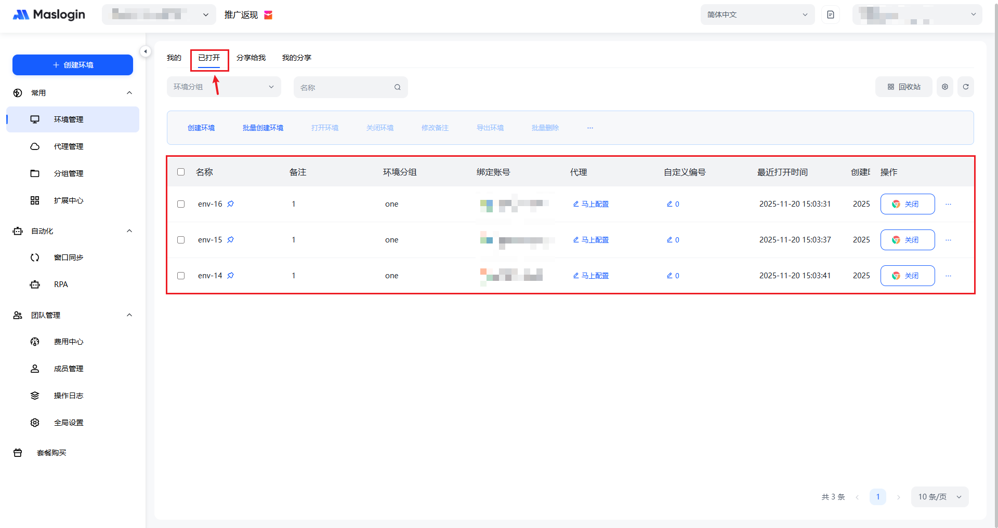This screenshot has height=528, width=998.
Task: Open the 10 条/页 page size dropdown
Action: tap(939, 497)
